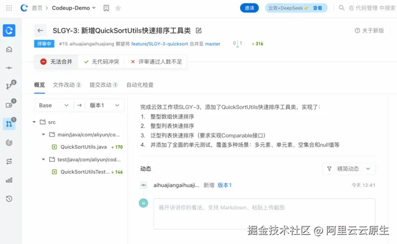Open the 精简动态 filter dropdown
This screenshot has width=397, height=244.
pos(349,169)
